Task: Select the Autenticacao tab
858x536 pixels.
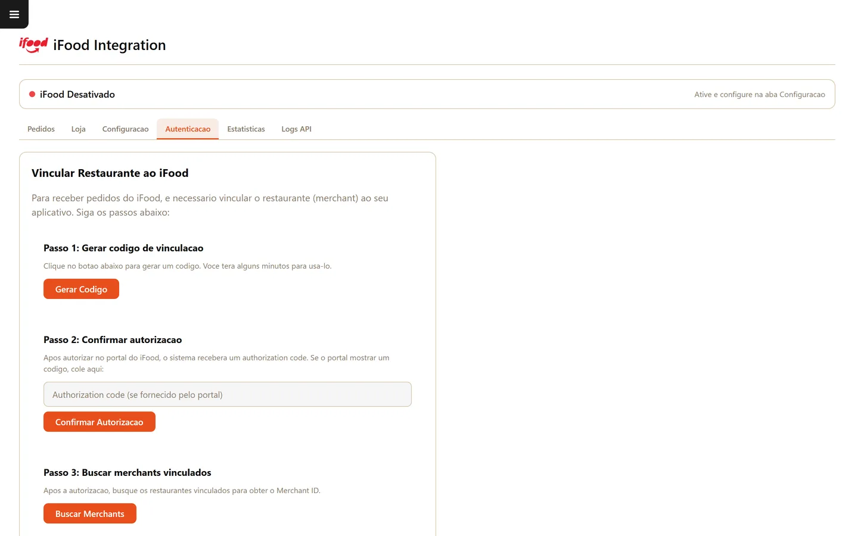Action: pyautogui.click(x=188, y=129)
